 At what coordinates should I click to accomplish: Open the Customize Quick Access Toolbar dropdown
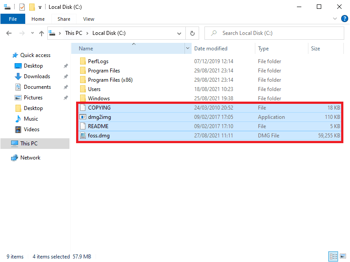pyautogui.click(x=40, y=8)
